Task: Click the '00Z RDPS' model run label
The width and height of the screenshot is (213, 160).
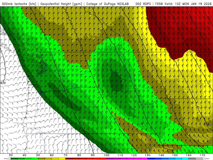Action: point(143,4)
